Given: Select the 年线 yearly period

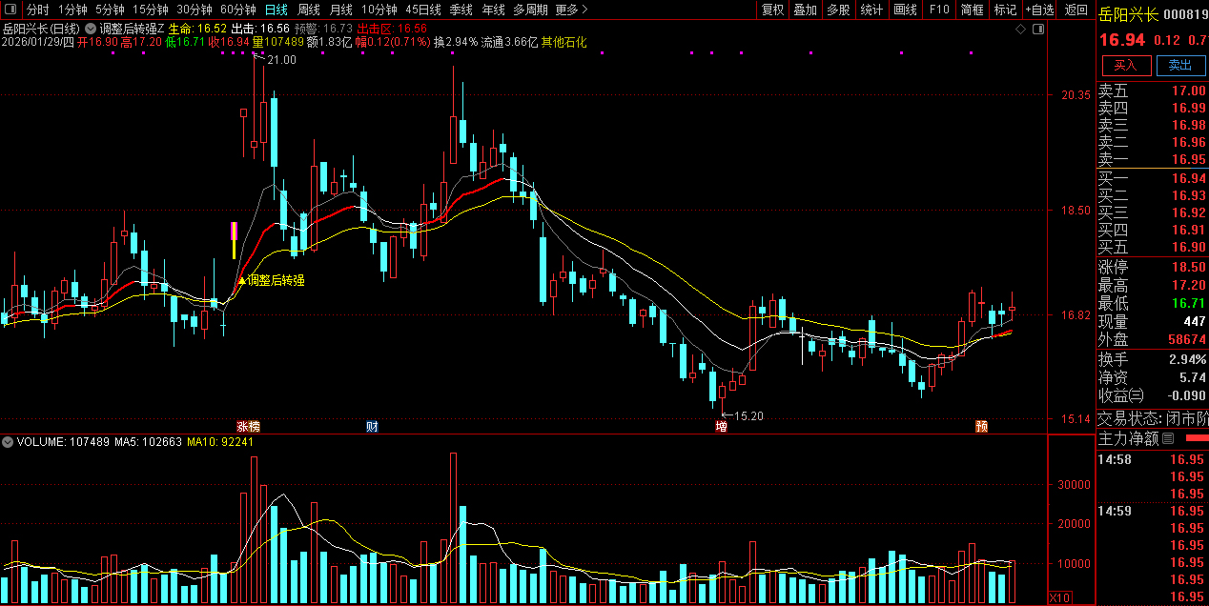Looking at the screenshot, I should coord(493,10).
